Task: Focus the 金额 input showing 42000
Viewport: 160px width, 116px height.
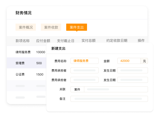Action: click(x=129, y=61)
